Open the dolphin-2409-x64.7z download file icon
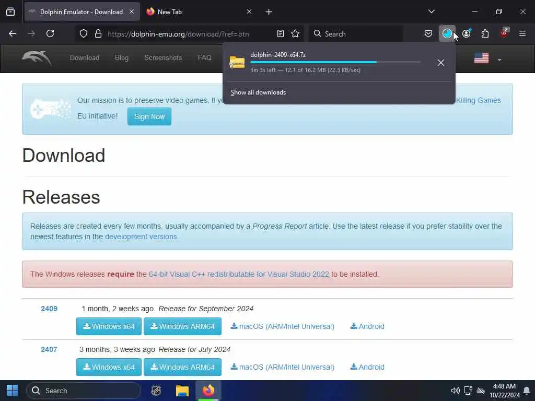 237,63
